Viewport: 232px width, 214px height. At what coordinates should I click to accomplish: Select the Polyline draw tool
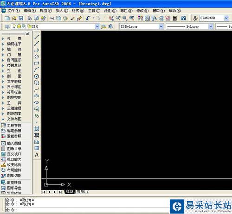pos(37,50)
